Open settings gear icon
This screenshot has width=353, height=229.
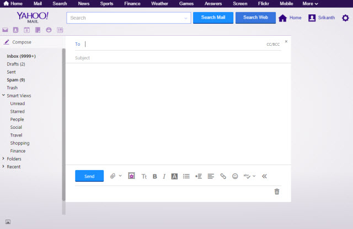345,18
